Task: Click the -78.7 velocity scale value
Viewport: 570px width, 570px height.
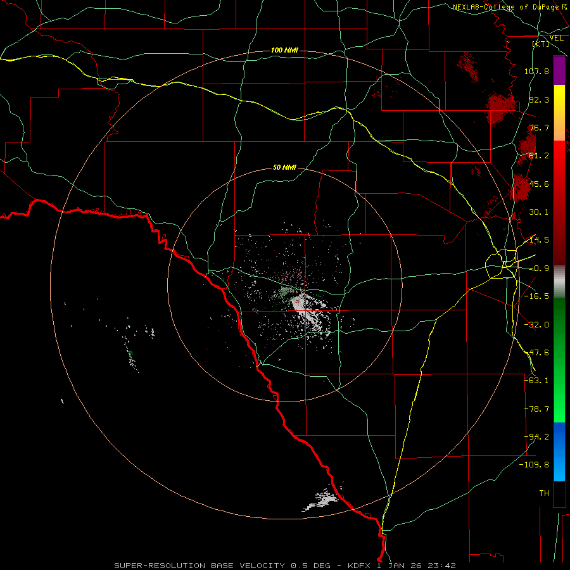Action: point(536,409)
